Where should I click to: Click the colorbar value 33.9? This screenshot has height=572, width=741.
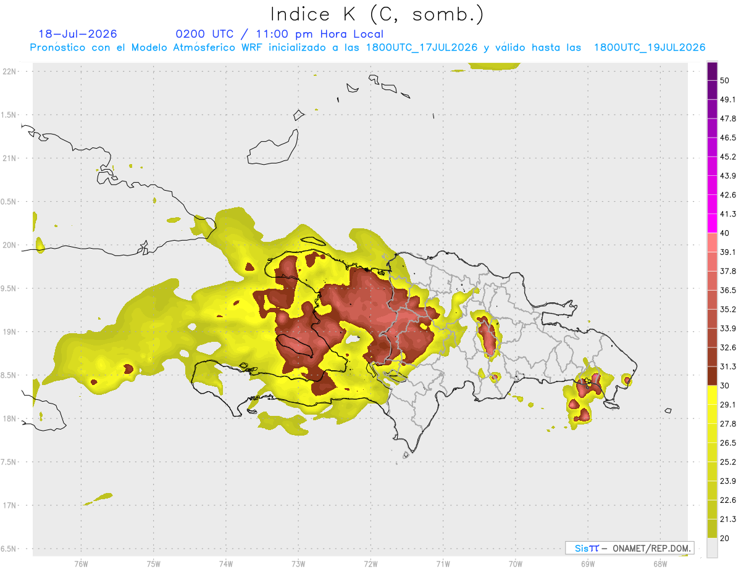728,328
